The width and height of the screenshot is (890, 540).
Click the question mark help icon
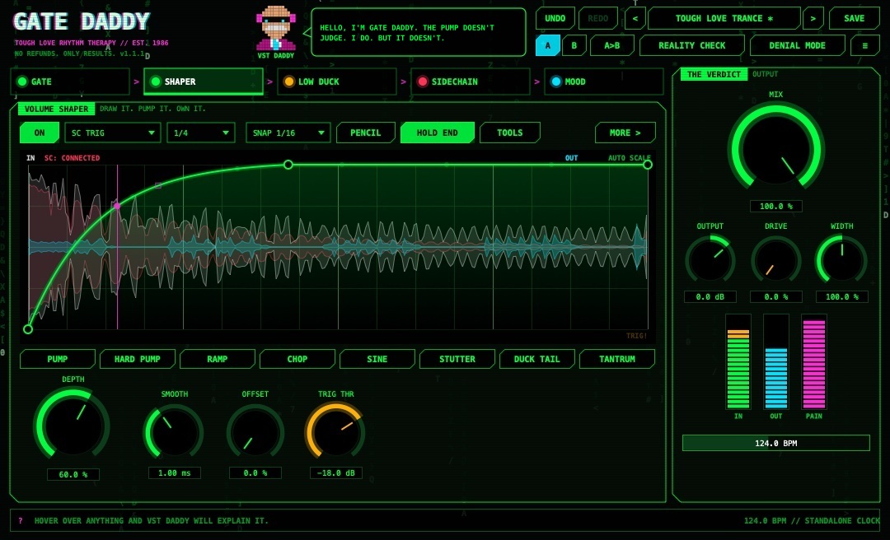click(x=21, y=521)
